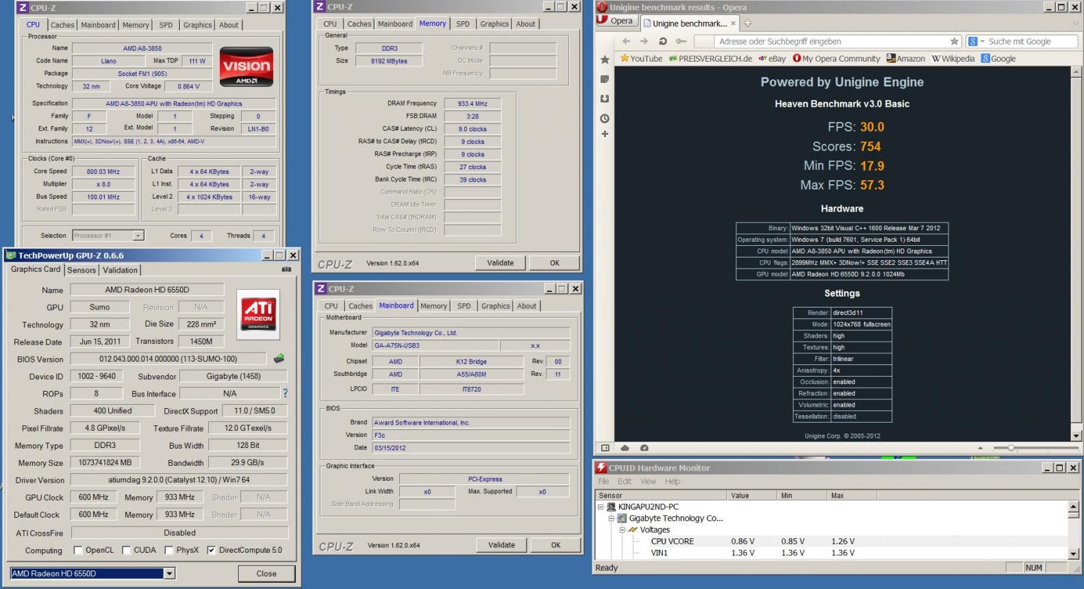The image size is (1084, 589).
Task: Click Opera Link cloud icon
Action: pos(625,448)
